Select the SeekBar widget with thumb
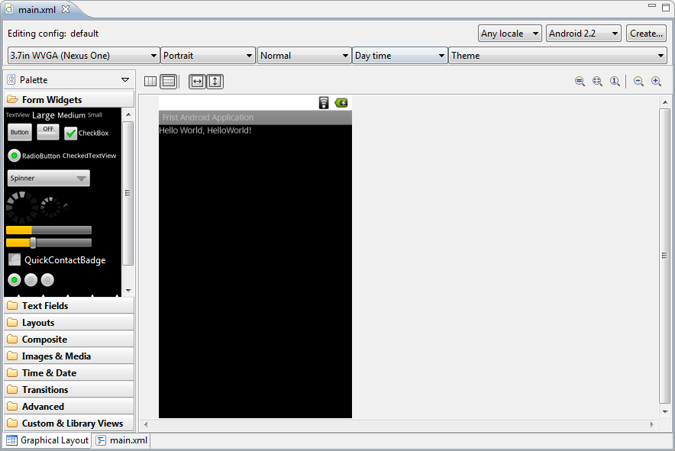 [x=49, y=243]
